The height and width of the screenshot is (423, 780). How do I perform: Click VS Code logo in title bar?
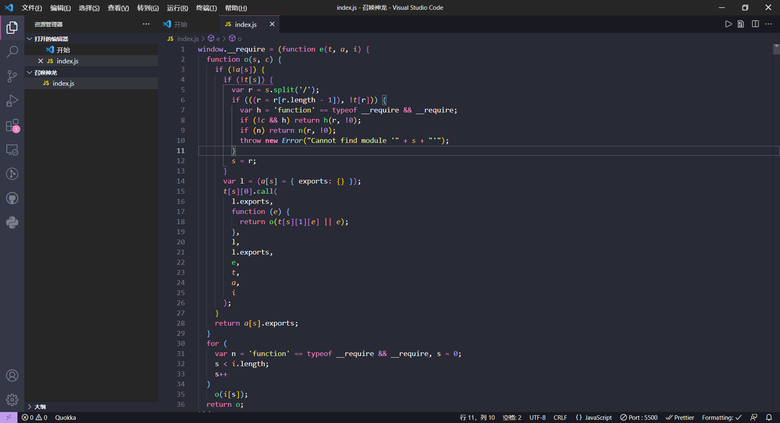[9, 8]
